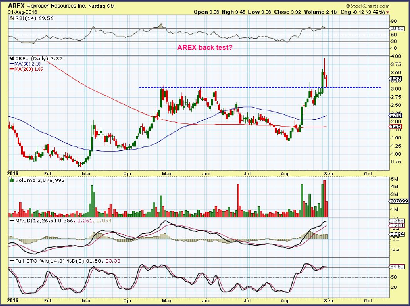Click the 3.75 price axis label
This screenshot has height=306, width=410.
pos(396,64)
